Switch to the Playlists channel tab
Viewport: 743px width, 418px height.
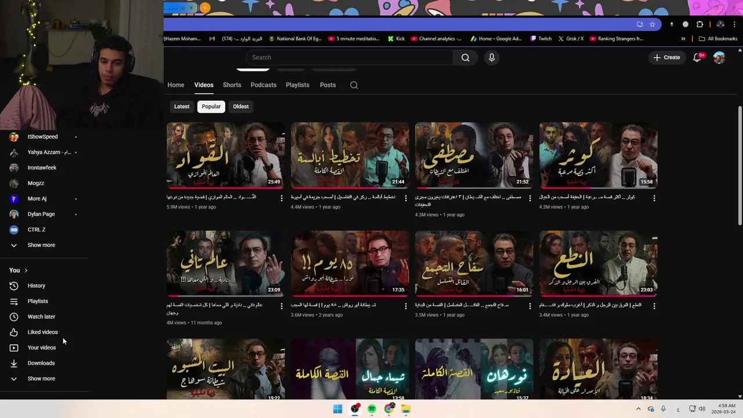click(297, 85)
